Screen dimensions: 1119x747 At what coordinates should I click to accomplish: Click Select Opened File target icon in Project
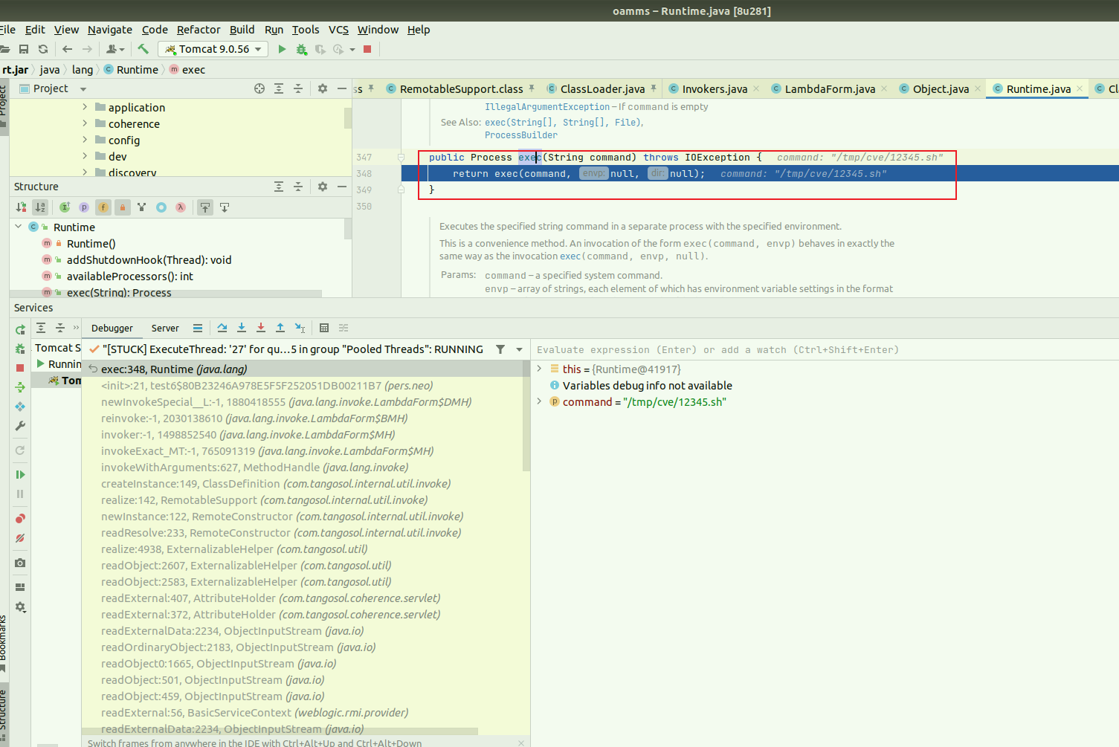pos(259,88)
